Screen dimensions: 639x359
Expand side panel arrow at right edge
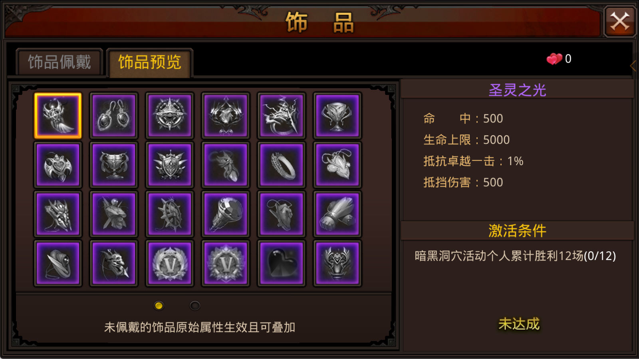pos(633,66)
